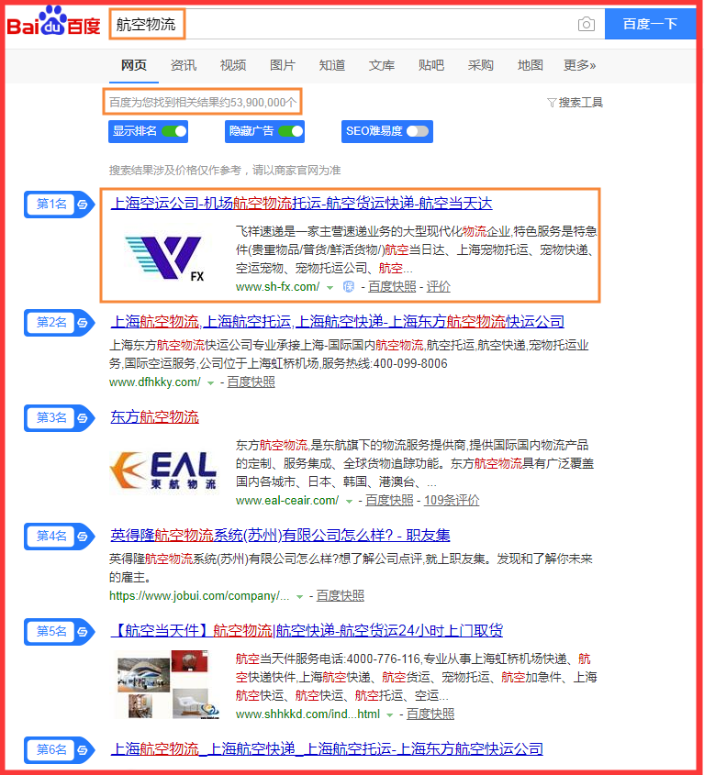
Task: Open 百度快照 for www.dfhkky.com
Action: [251, 382]
